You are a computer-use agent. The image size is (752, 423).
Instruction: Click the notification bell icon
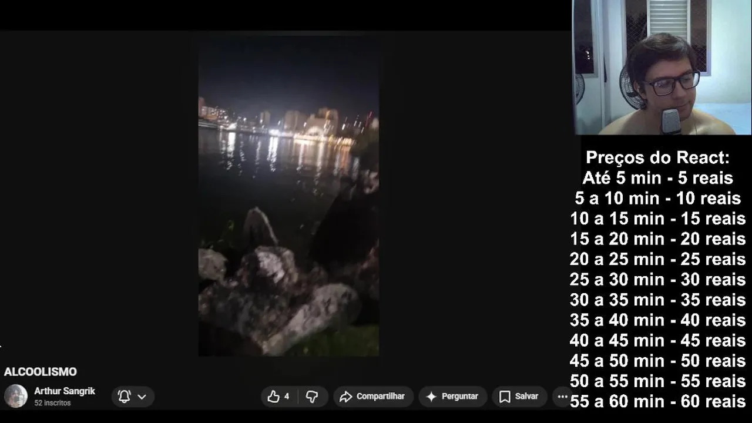point(124,397)
